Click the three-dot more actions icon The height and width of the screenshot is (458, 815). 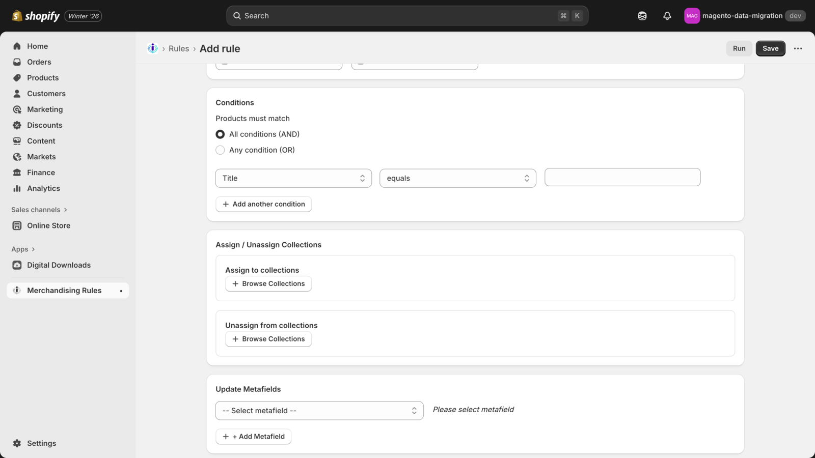pos(798,48)
